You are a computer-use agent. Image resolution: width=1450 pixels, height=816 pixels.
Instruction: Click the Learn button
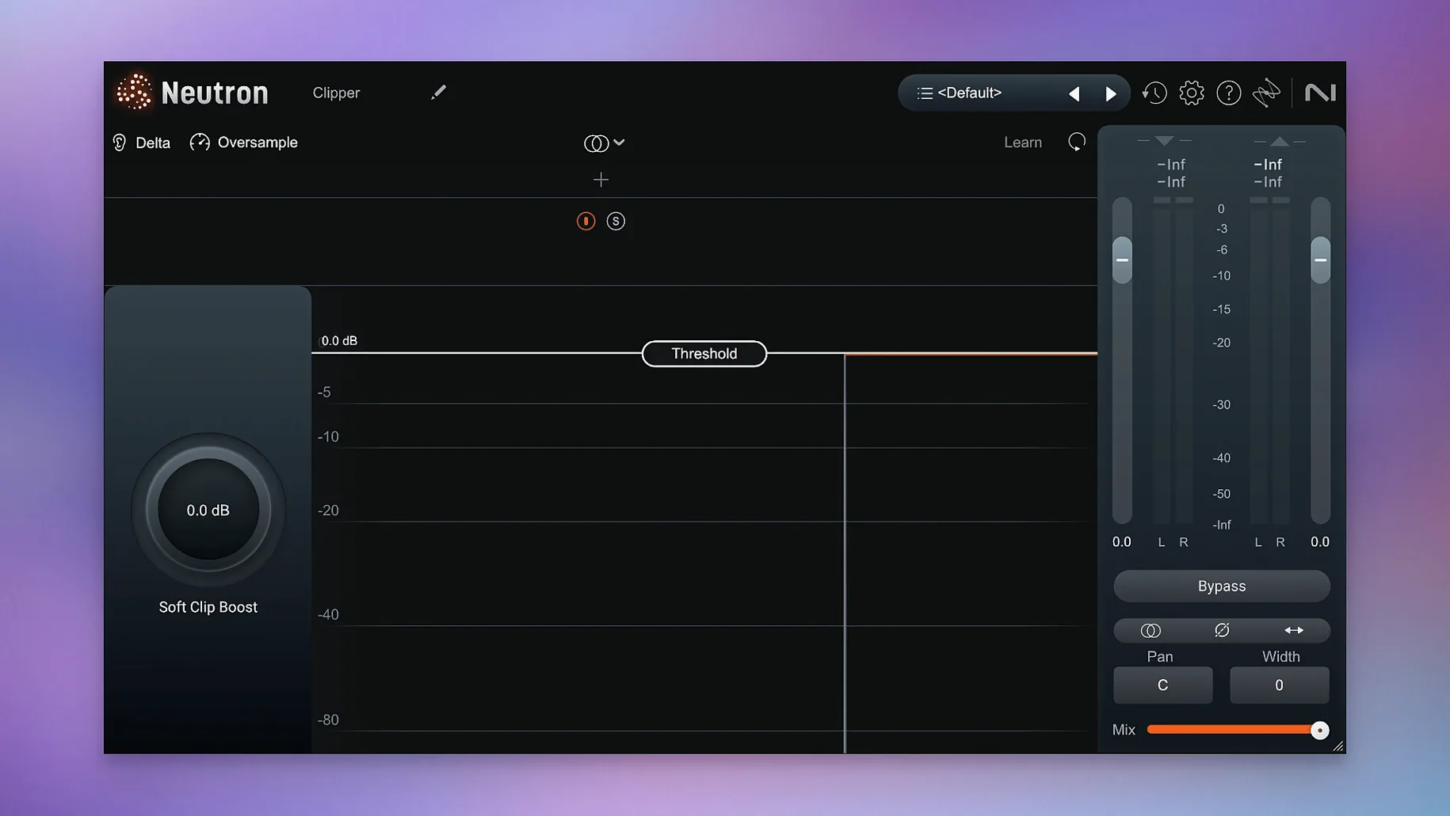point(1023,142)
